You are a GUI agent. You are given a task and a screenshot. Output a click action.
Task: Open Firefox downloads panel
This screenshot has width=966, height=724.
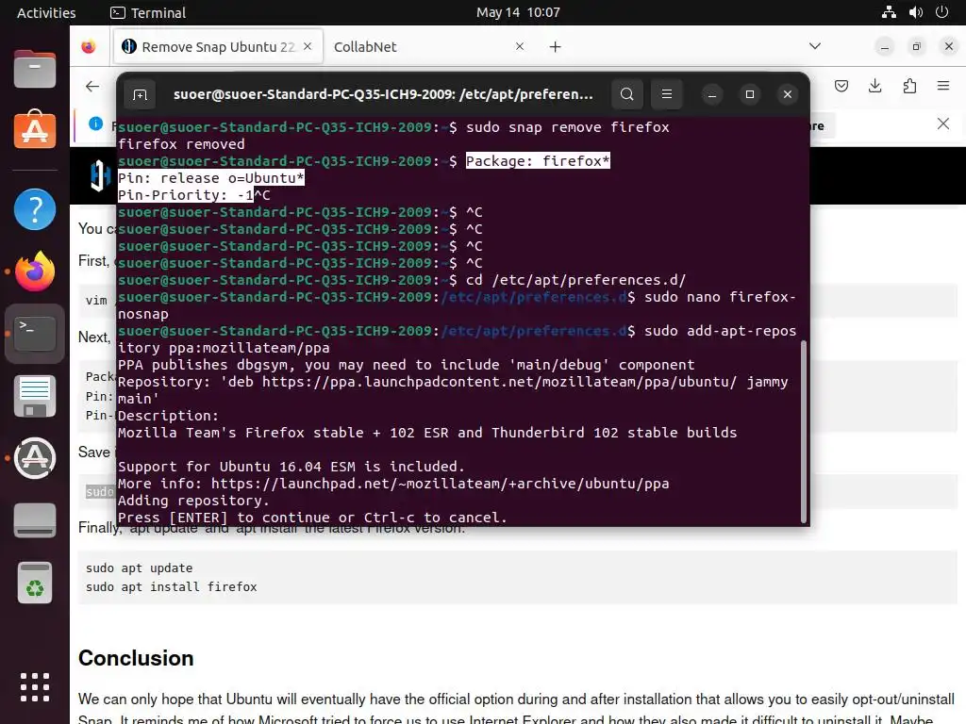click(874, 86)
